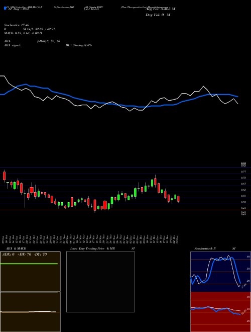Click the 0.72 price axis label

click(x=243, y=178)
